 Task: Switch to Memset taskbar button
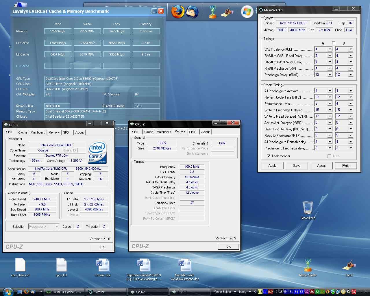click(106, 292)
